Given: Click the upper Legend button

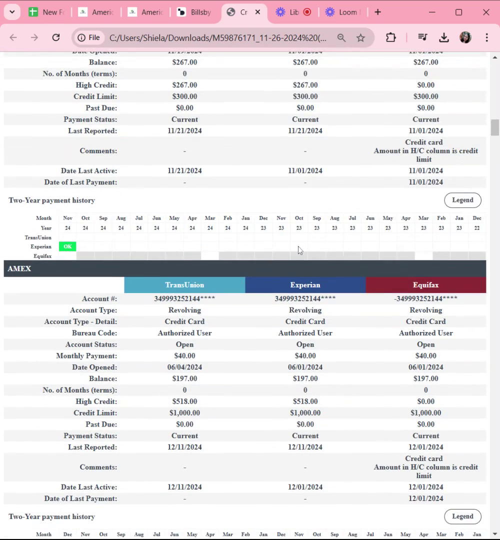Looking at the screenshot, I should [462, 200].
